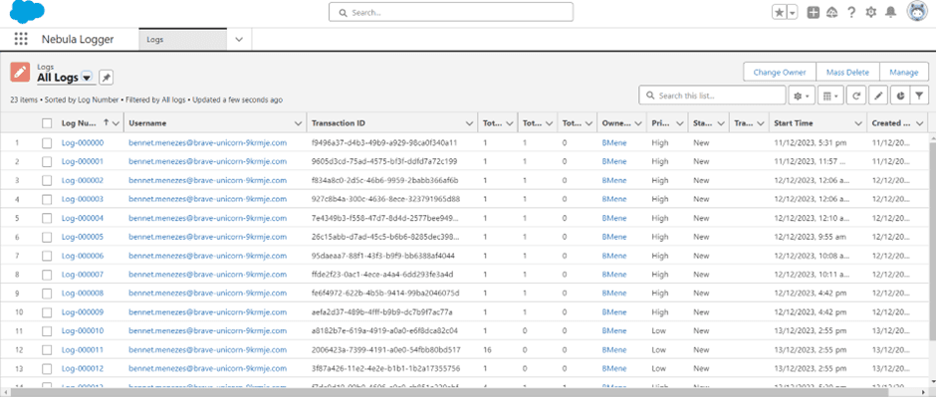Open Transaction ID column dropdown menu
Image resolution: width=936 pixels, height=397 pixels.
coord(469,123)
